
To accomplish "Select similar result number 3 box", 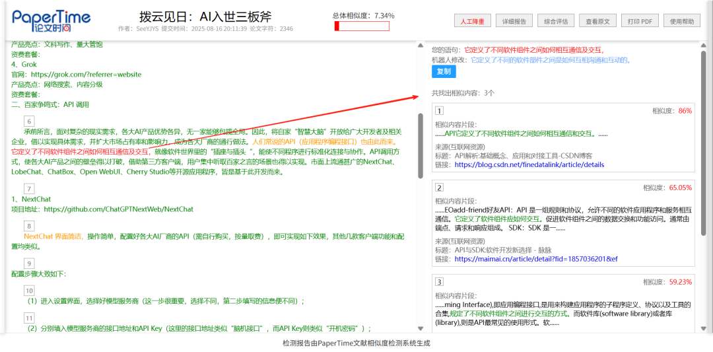I will pyautogui.click(x=440, y=282).
